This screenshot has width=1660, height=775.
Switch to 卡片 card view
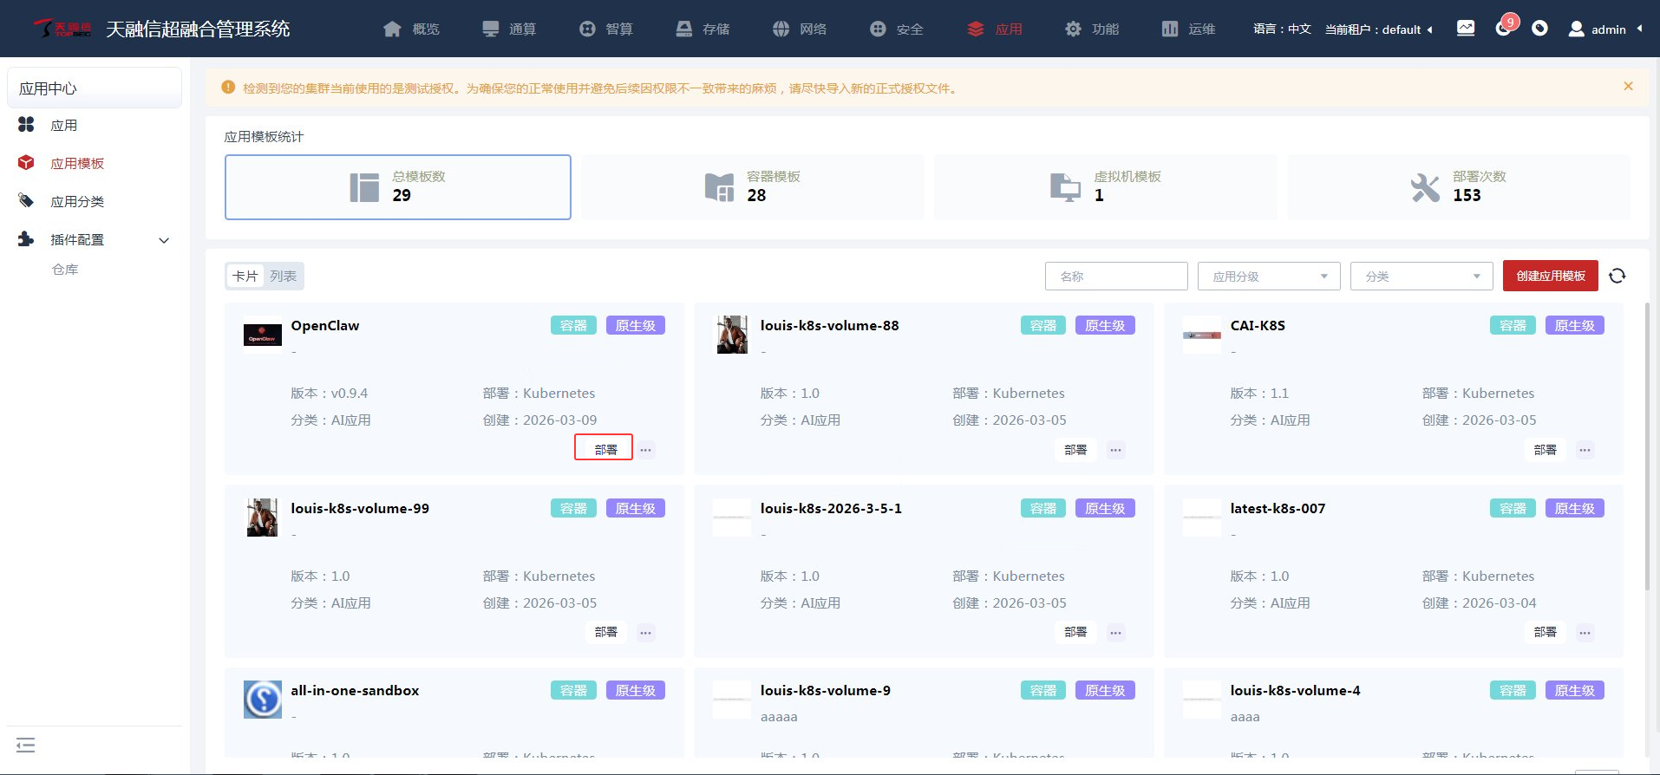click(245, 276)
